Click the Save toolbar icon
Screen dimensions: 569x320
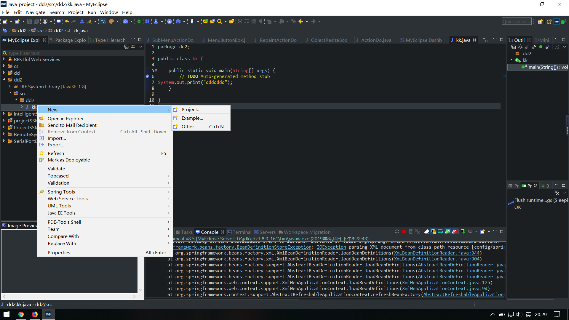(x=29, y=21)
